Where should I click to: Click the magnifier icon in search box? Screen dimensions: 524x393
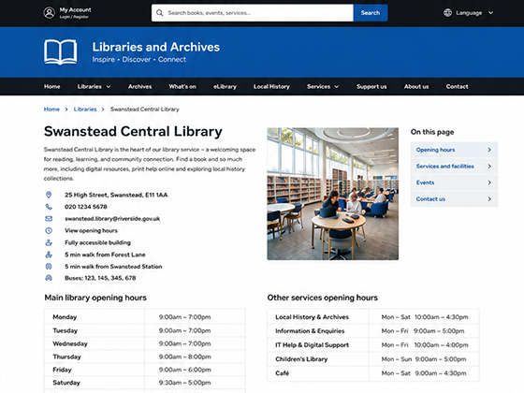coord(160,13)
